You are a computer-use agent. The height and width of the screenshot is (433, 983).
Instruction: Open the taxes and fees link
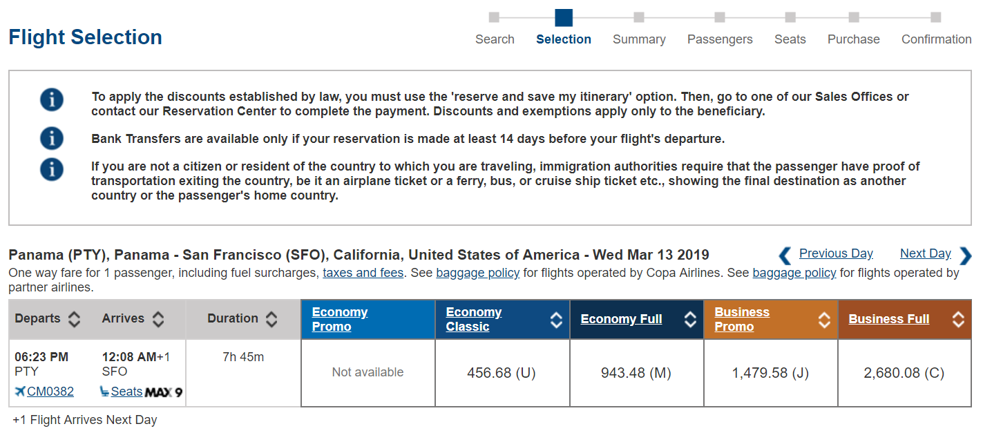click(x=363, y=273)
